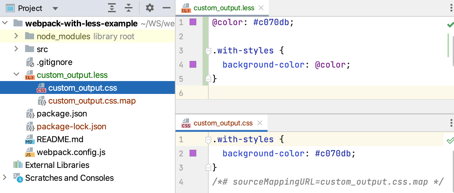
Task: Select README.md in the project tree
Action: click(60, 139)
